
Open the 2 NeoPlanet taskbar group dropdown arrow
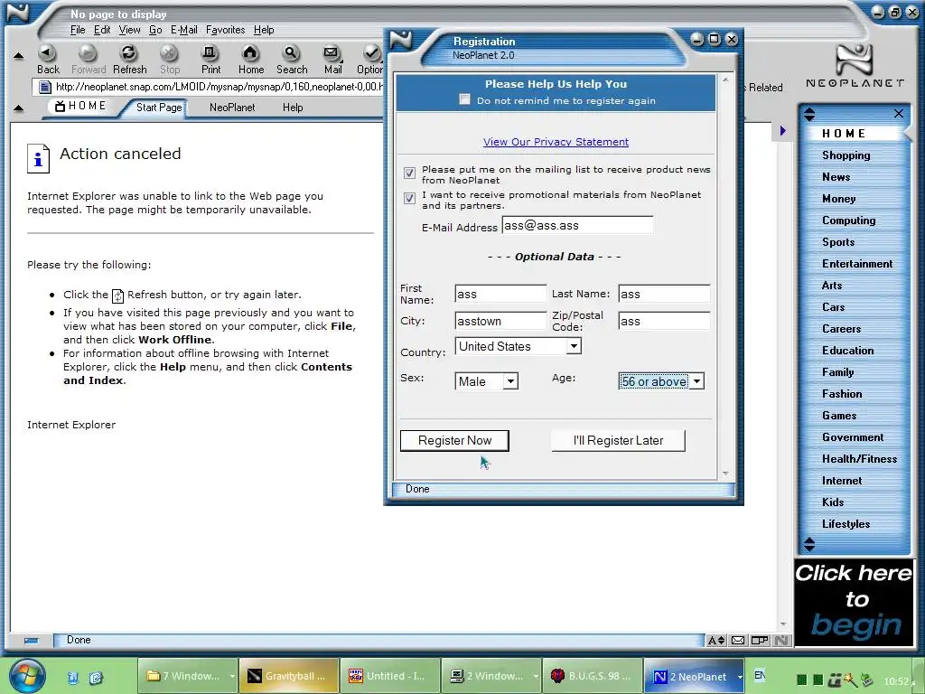[739, 677]
